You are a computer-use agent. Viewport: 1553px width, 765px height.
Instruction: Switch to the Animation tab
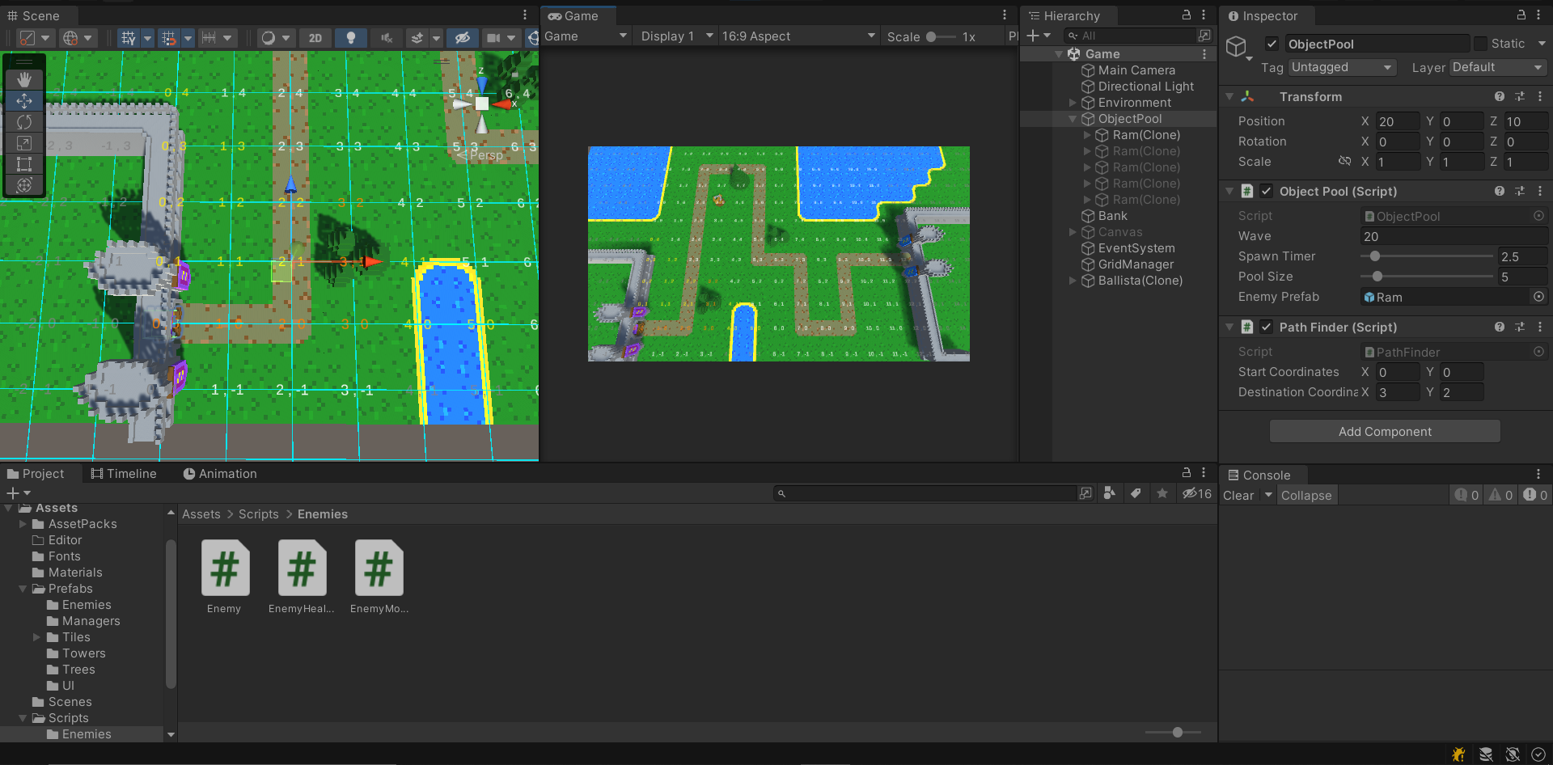220,474
